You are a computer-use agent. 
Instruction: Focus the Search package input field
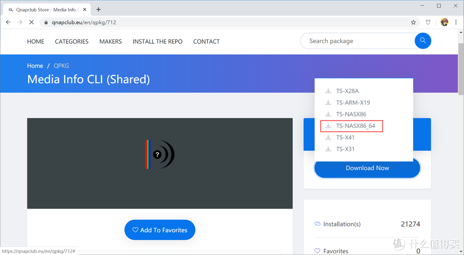[357, 41]
